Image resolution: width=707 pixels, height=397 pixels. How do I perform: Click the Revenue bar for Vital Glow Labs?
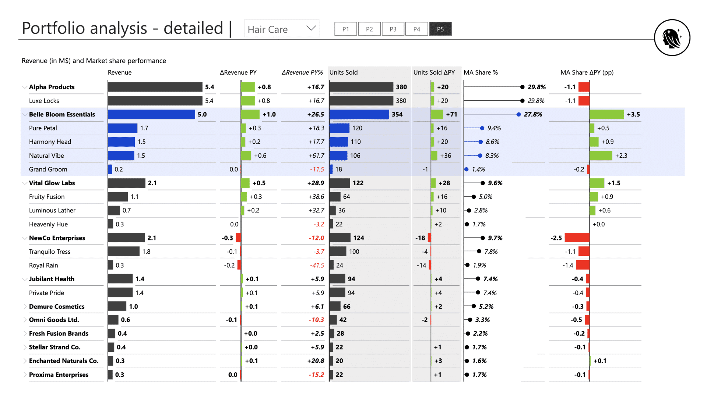tap(125, 183)
